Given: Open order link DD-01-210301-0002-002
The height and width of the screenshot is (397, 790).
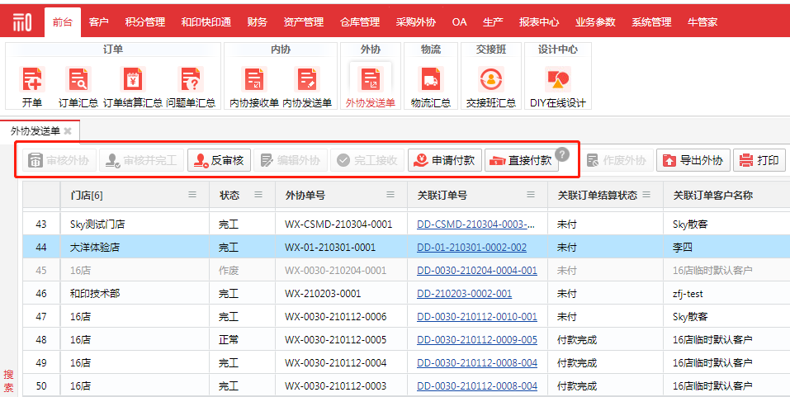Looking at the screenshot, I should coord(471,247).
